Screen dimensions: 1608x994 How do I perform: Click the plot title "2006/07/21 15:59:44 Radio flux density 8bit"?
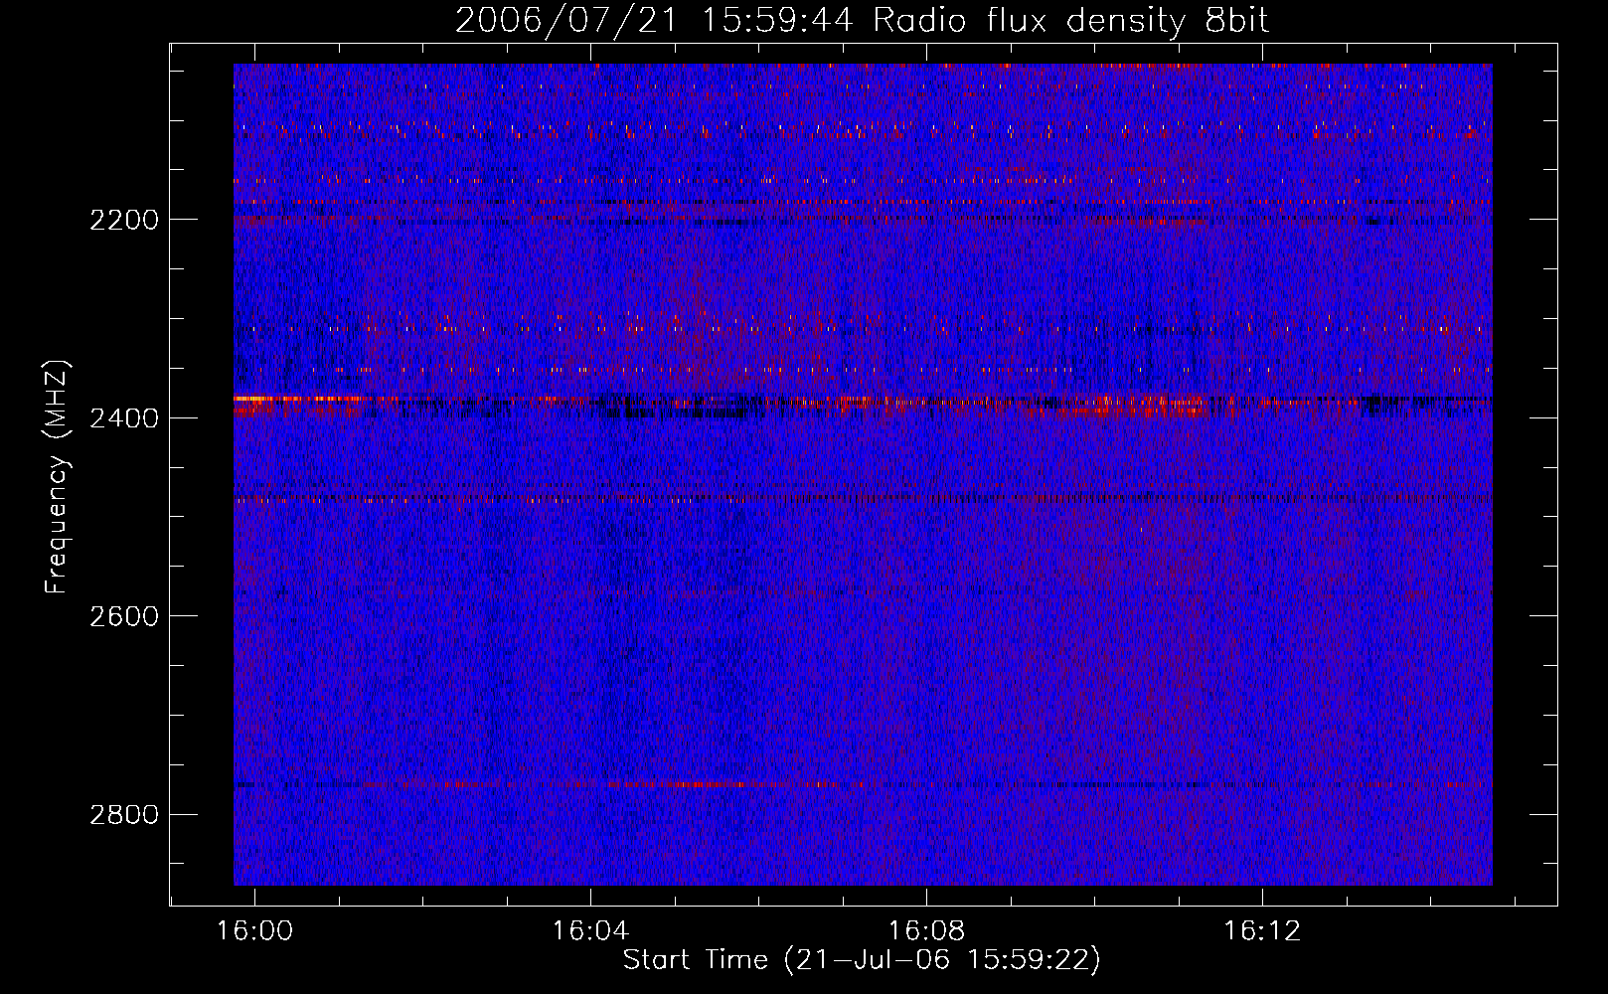point(863,20)
